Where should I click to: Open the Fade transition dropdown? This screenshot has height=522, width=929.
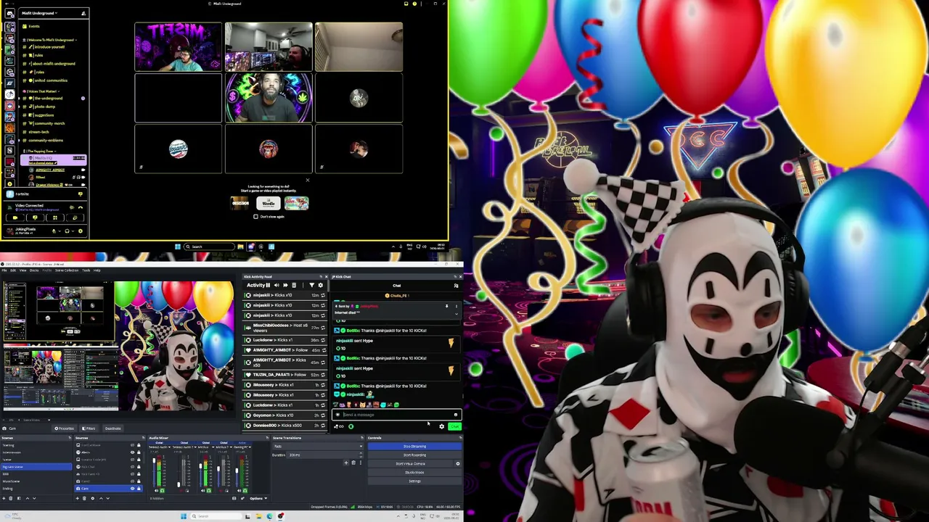316,446
